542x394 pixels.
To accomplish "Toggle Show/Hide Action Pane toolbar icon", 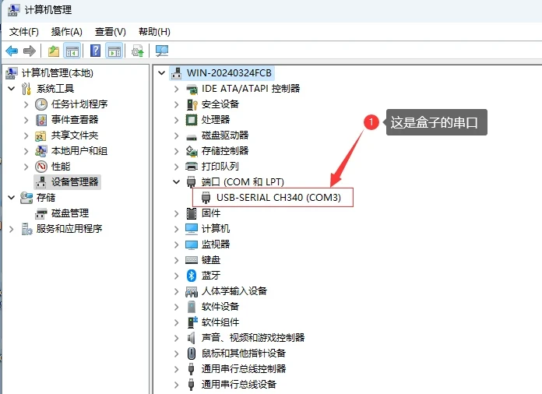I will click(x=114, y=51).
